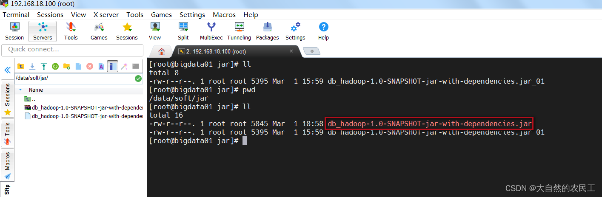
Task: Open terminal icon in SFTP toolbar
Action: (136, 66)
